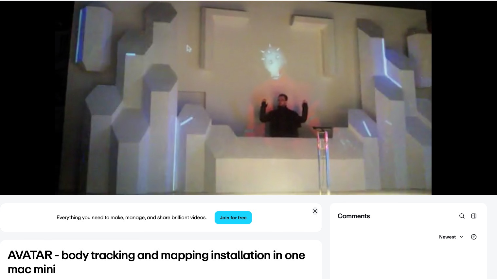Image resolution: width=497 pixels, height=279 pixels.
Task: Click the Join for free button
Action: (x=233, y=218)
